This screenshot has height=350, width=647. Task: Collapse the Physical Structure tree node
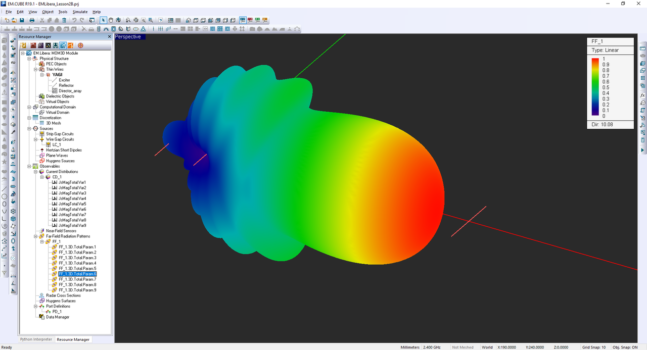pos(29,59)
